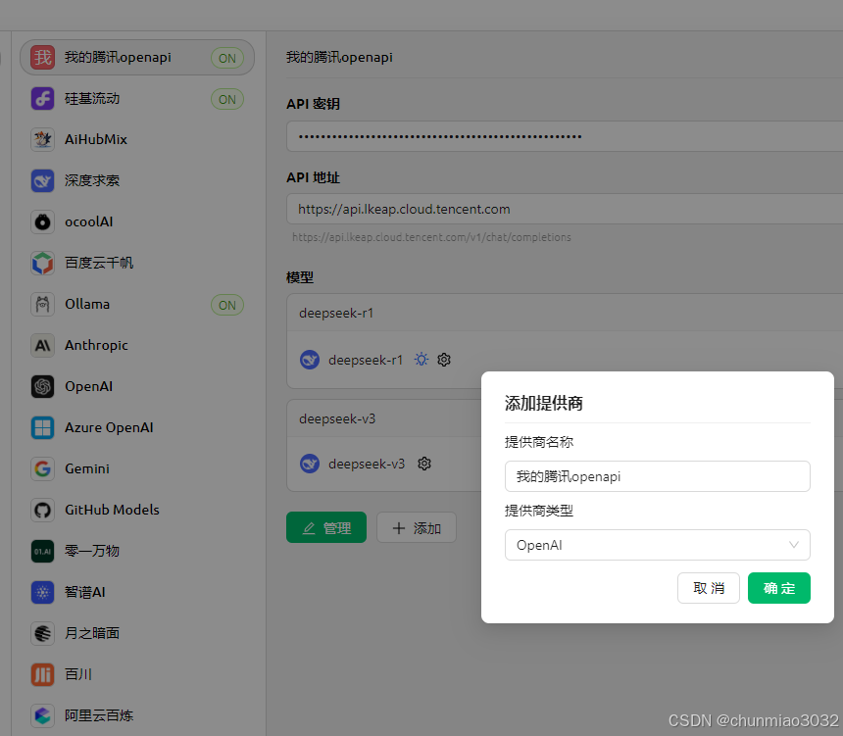Collapse the deepseek-r1 model group header
This screenshot has height=736, width=843.
pos(565,313)
